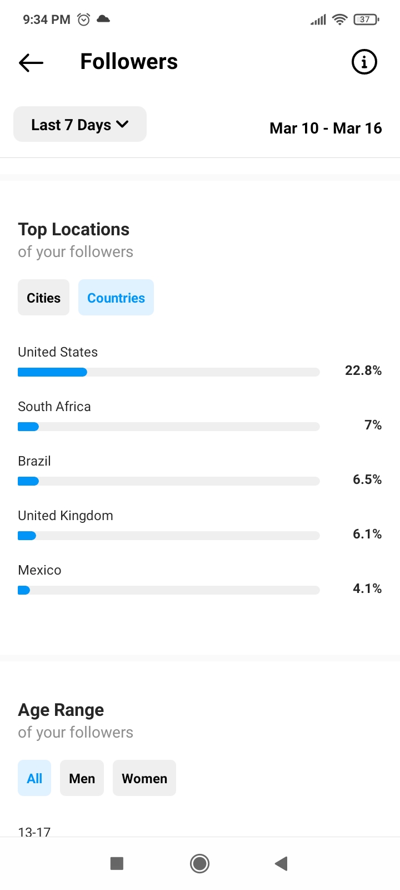Tap the Wi-Fi status icon

pos(339,19)
